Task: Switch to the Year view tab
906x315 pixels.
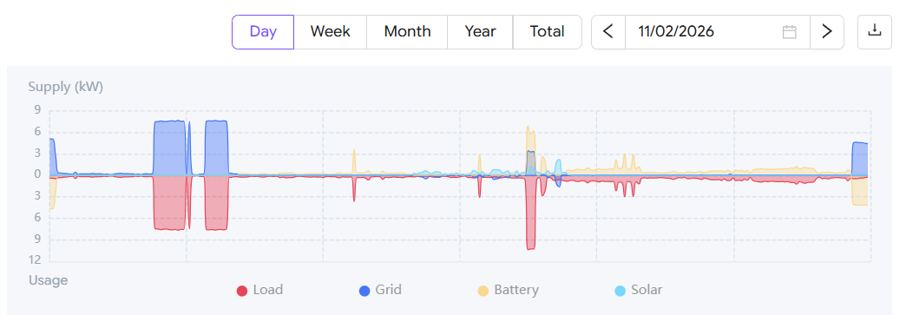Action: click(480, 32)
